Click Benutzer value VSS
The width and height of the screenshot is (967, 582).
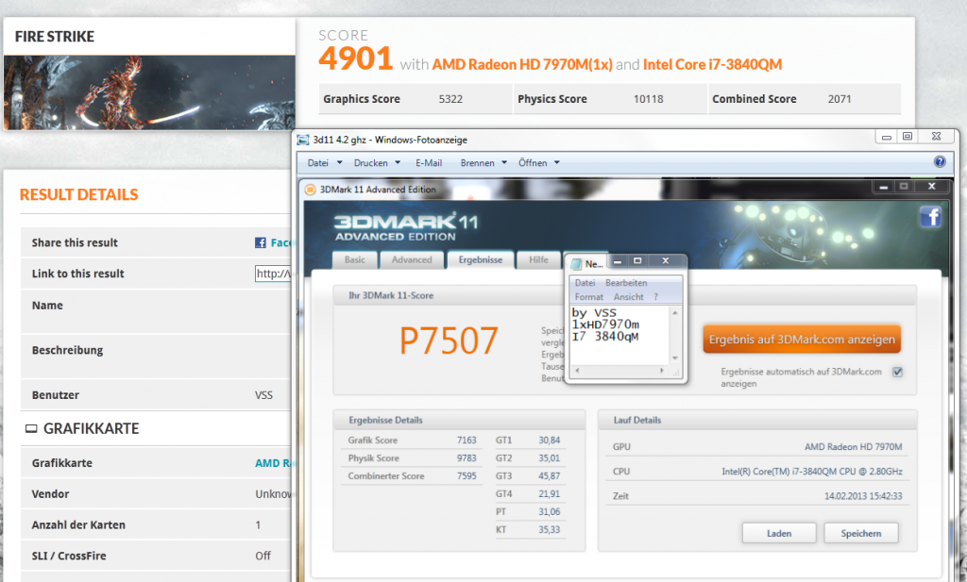tap(264, 395)
